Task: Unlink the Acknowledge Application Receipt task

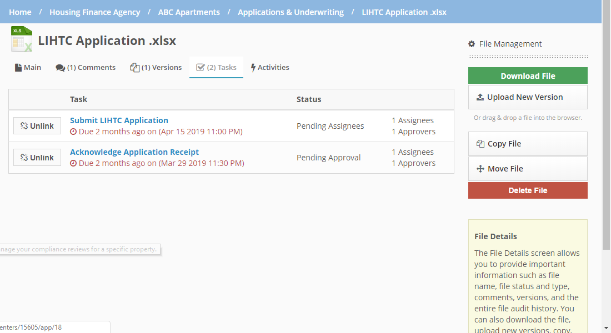Action: 37,158
